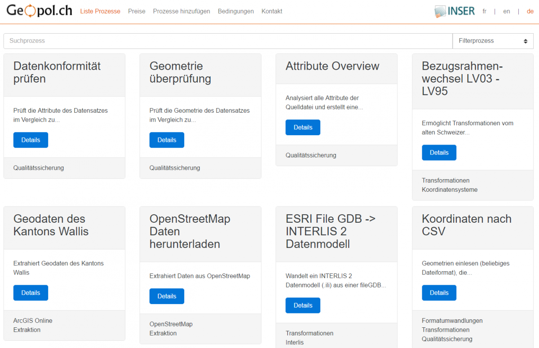Open Details for Geometrie überprüfung

pos(167,140)
